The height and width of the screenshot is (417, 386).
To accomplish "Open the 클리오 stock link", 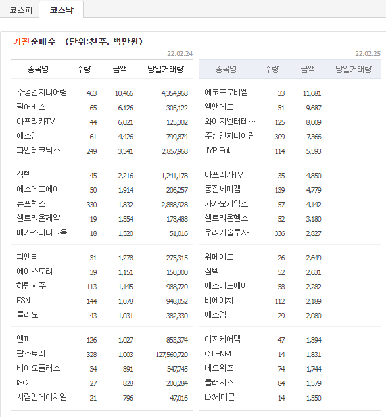I will click(28, 314).
